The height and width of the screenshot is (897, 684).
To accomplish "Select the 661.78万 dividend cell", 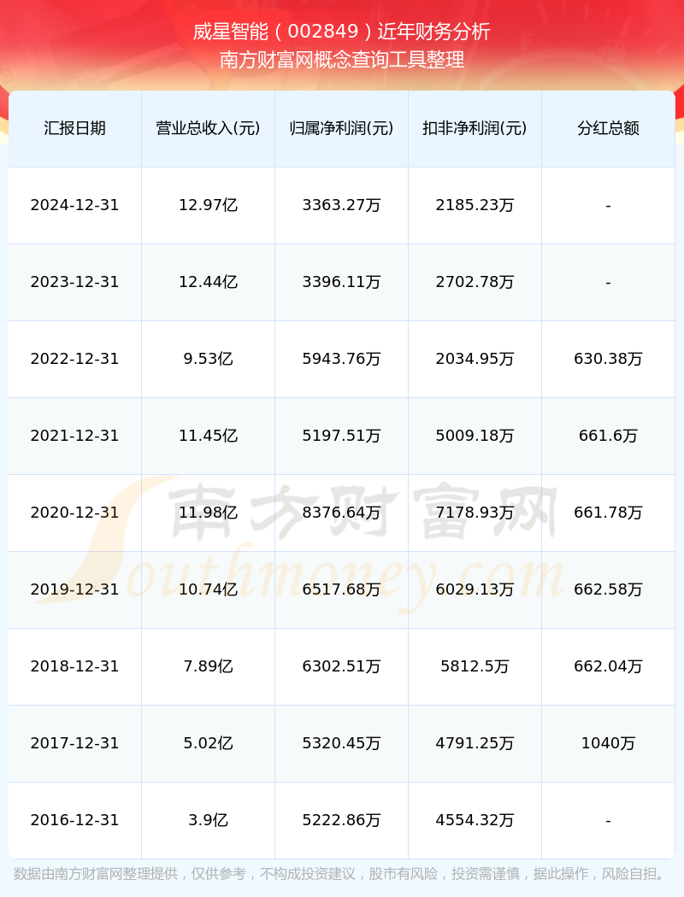I will click(x=609, y=513).
